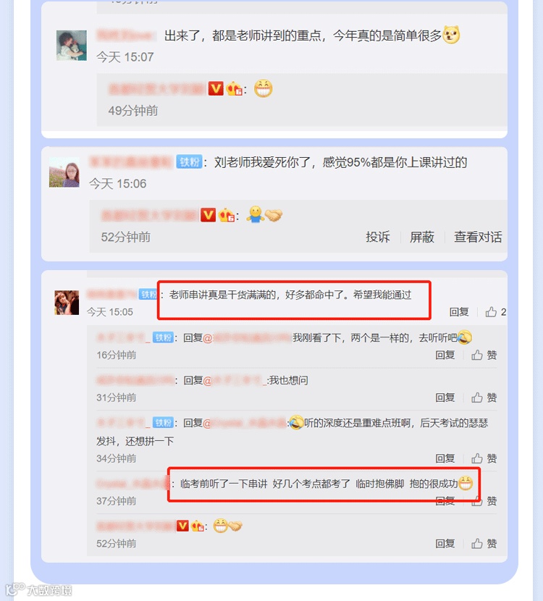Screen dimensions: 543x601
Task: Open avatar of 15:06 commenter
Action: [x=64, y=172]
